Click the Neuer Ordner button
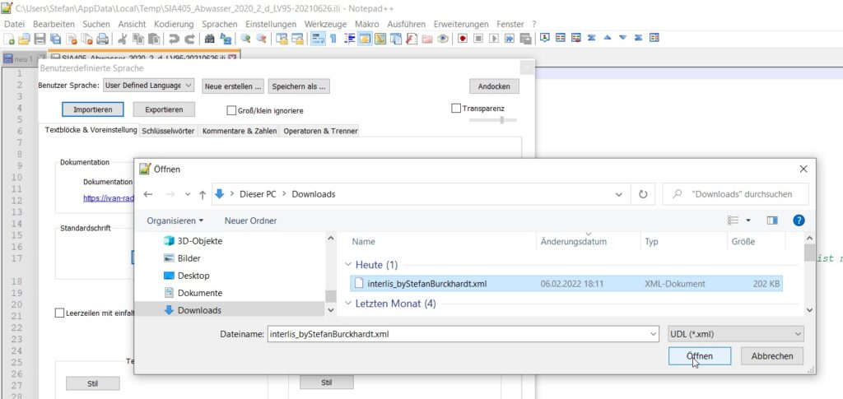This screenshot has height=399, width=843. [x=251, y=220]
